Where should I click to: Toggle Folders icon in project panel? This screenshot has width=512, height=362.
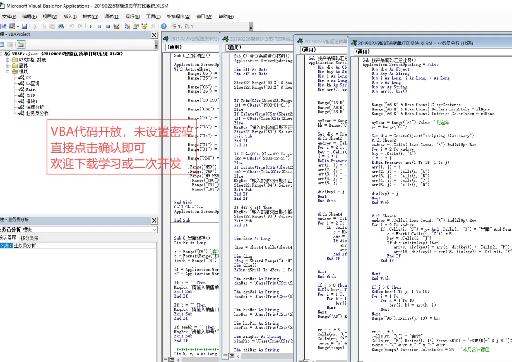20,45
